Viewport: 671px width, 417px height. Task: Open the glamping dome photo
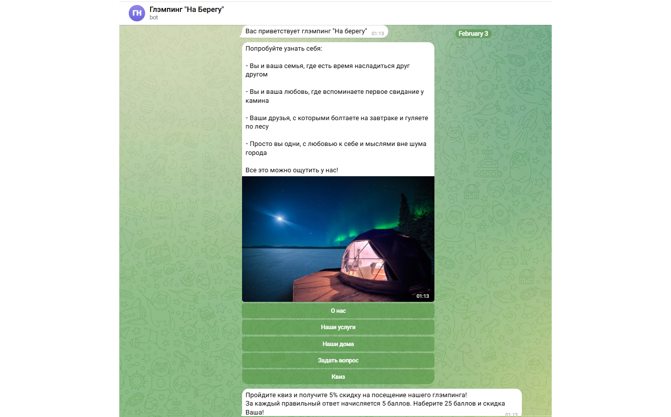tap(338, 239)
